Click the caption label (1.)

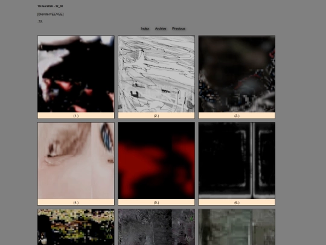(x=76, y=116)
